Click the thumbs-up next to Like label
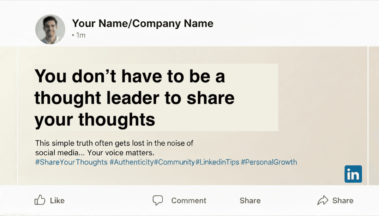The height and width of the screenshot is (216, 379). (x=40, y=200)
